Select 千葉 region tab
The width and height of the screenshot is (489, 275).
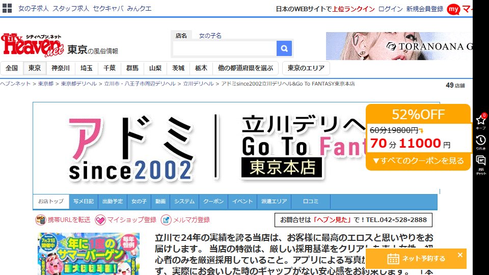[x=110, y=68]
